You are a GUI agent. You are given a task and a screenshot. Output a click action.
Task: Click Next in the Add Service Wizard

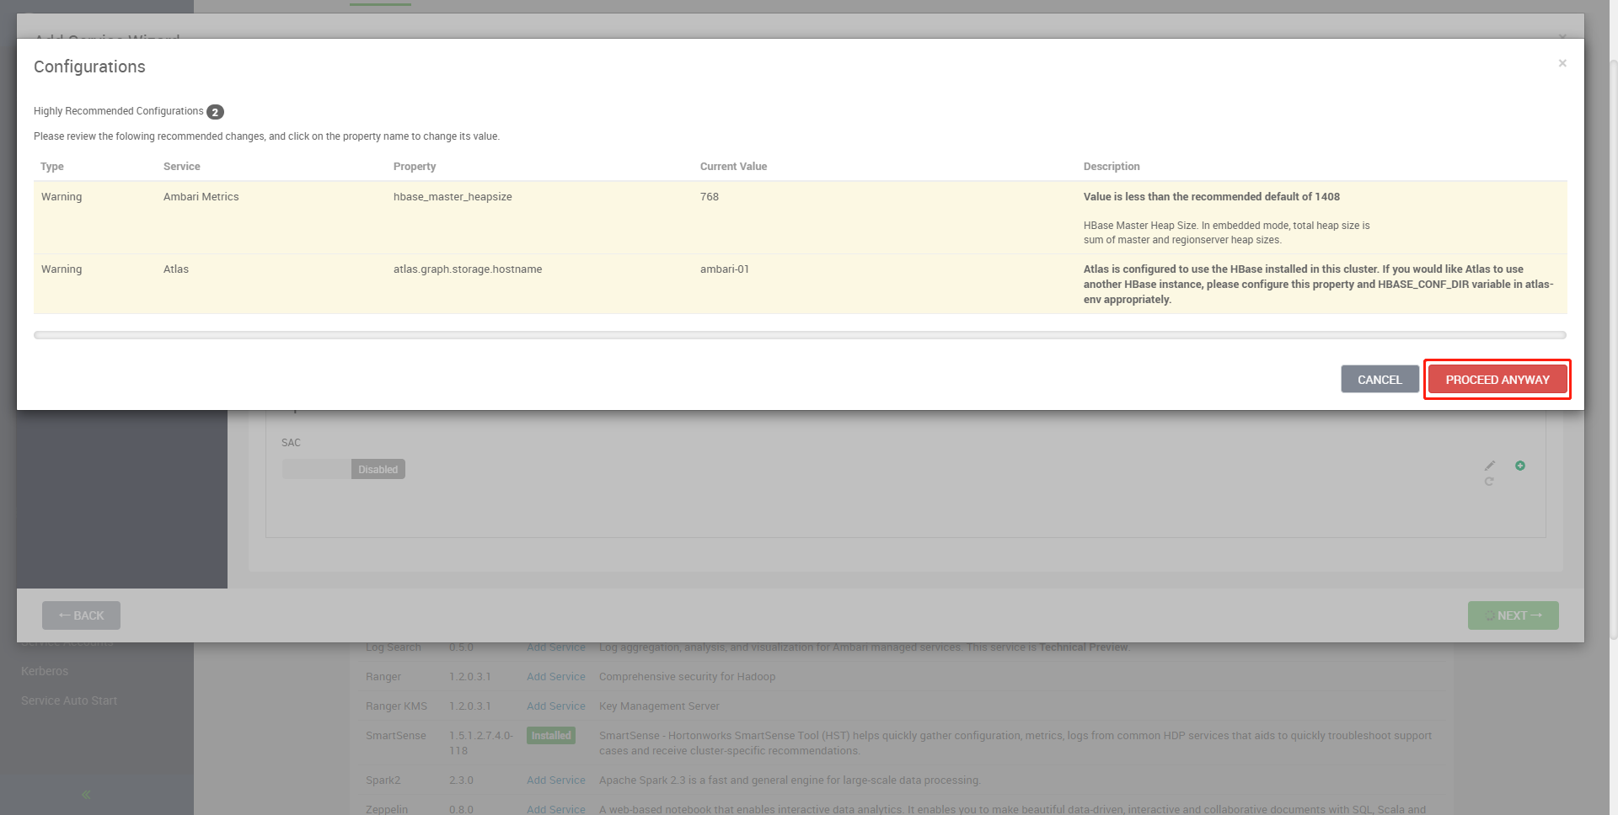pos(1513,615)
